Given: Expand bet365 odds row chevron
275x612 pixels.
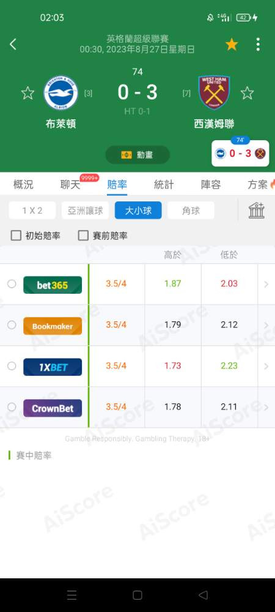Looking at the screenshot, I should click(x=266, y=284).
